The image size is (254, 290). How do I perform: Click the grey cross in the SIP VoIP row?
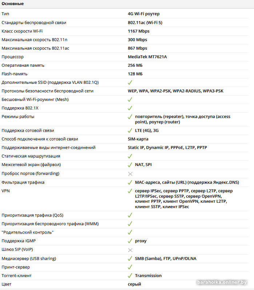pos(130,250)
